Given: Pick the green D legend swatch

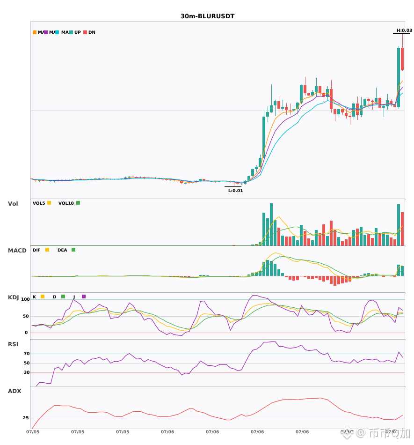Looking at the screenshot, I should (x=63, y=297).
